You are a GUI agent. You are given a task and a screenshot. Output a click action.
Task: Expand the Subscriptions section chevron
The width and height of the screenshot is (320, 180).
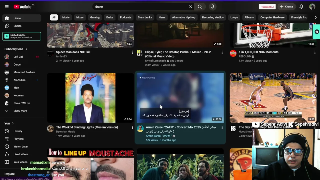[26, 49]
